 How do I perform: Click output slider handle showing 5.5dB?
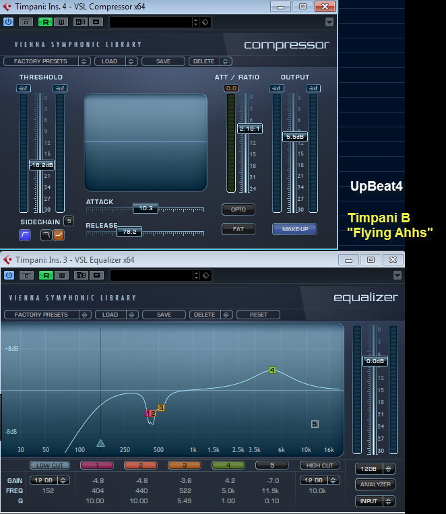(x=295, y=137)
